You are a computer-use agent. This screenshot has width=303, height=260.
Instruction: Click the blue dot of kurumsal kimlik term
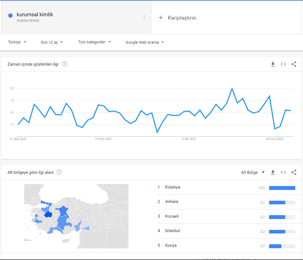coord(10,15)
